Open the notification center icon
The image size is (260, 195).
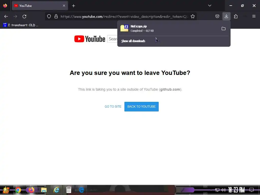coord(252,190)
